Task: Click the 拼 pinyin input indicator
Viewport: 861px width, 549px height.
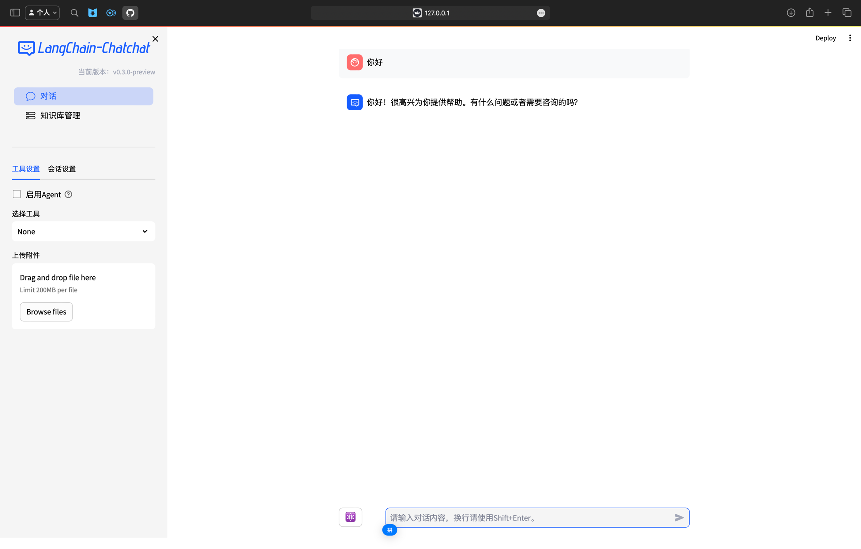Action: click(390, 530)
